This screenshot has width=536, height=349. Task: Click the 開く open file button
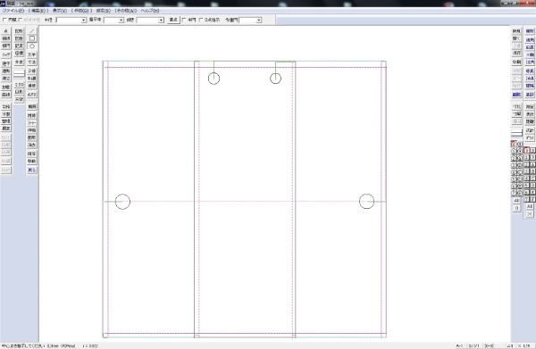(516, 38)
